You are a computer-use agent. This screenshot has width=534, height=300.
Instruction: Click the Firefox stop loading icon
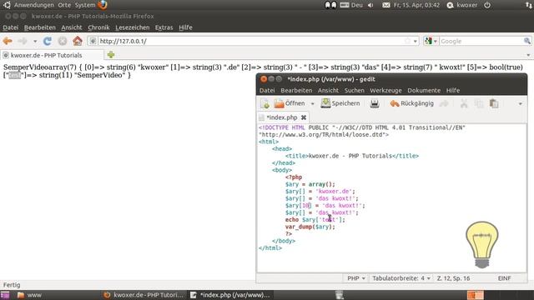click(x=63, y=41)
